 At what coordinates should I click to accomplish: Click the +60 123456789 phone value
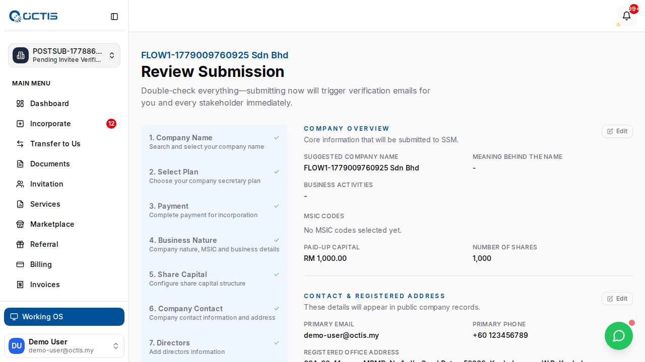point(500,335)
